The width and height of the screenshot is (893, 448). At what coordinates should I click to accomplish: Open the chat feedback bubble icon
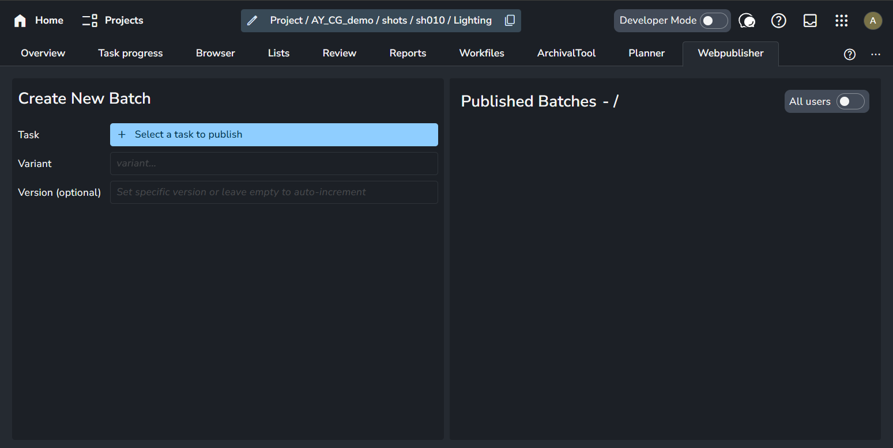747,21
